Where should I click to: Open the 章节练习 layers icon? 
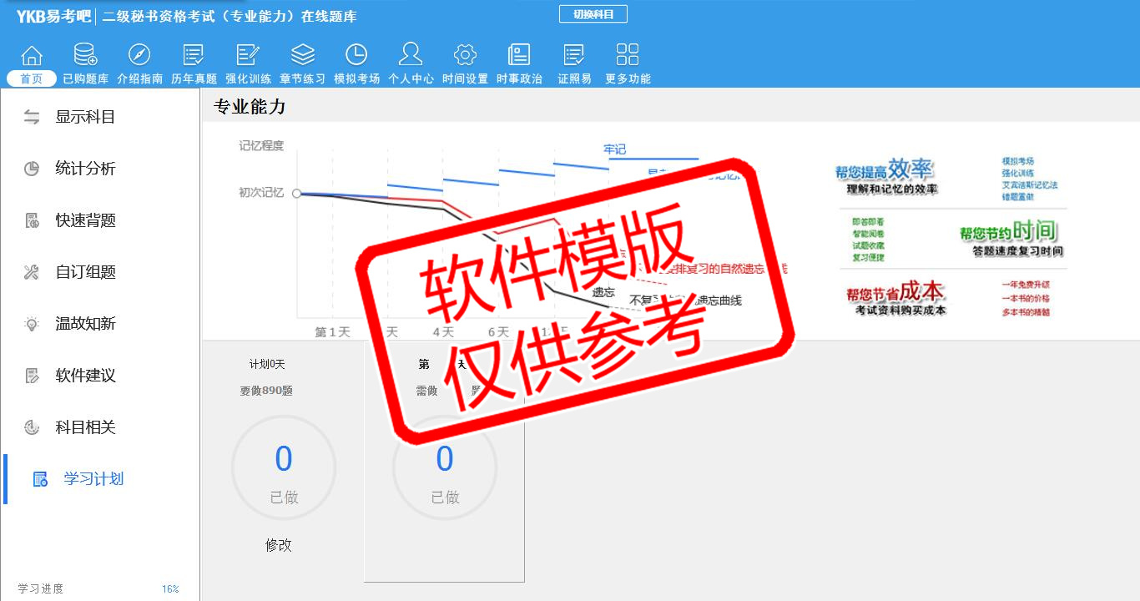tap(302, 55)
